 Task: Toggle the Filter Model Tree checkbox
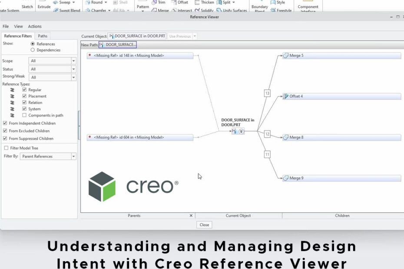6,148
